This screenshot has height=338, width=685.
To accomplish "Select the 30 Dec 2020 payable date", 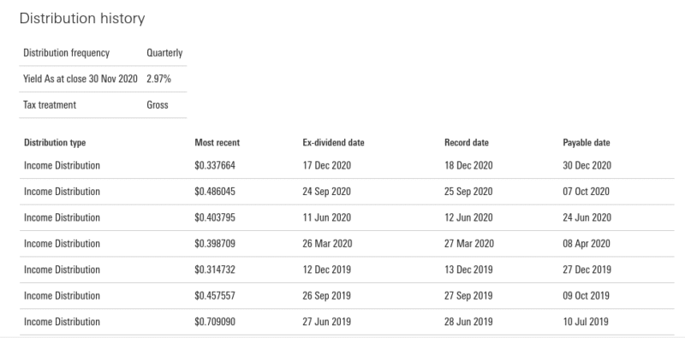I will coord(587,165).
